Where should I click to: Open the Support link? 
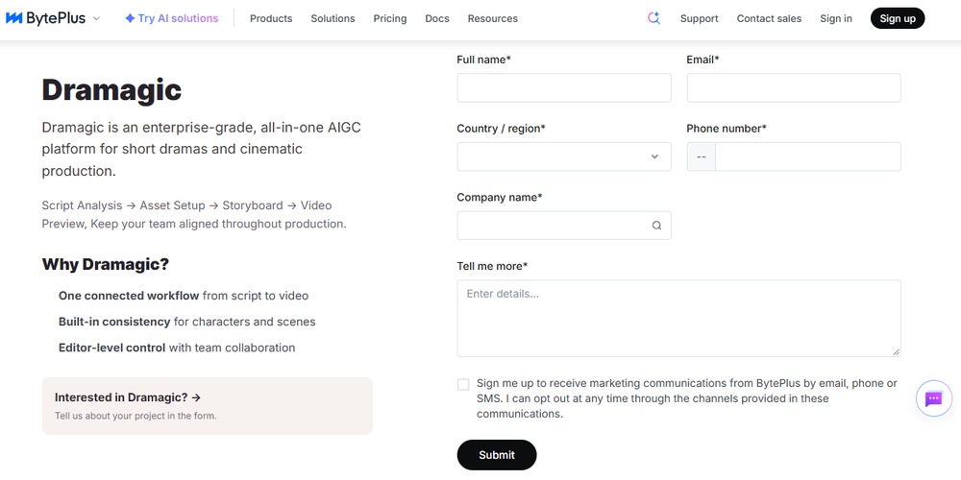(700, 18)
